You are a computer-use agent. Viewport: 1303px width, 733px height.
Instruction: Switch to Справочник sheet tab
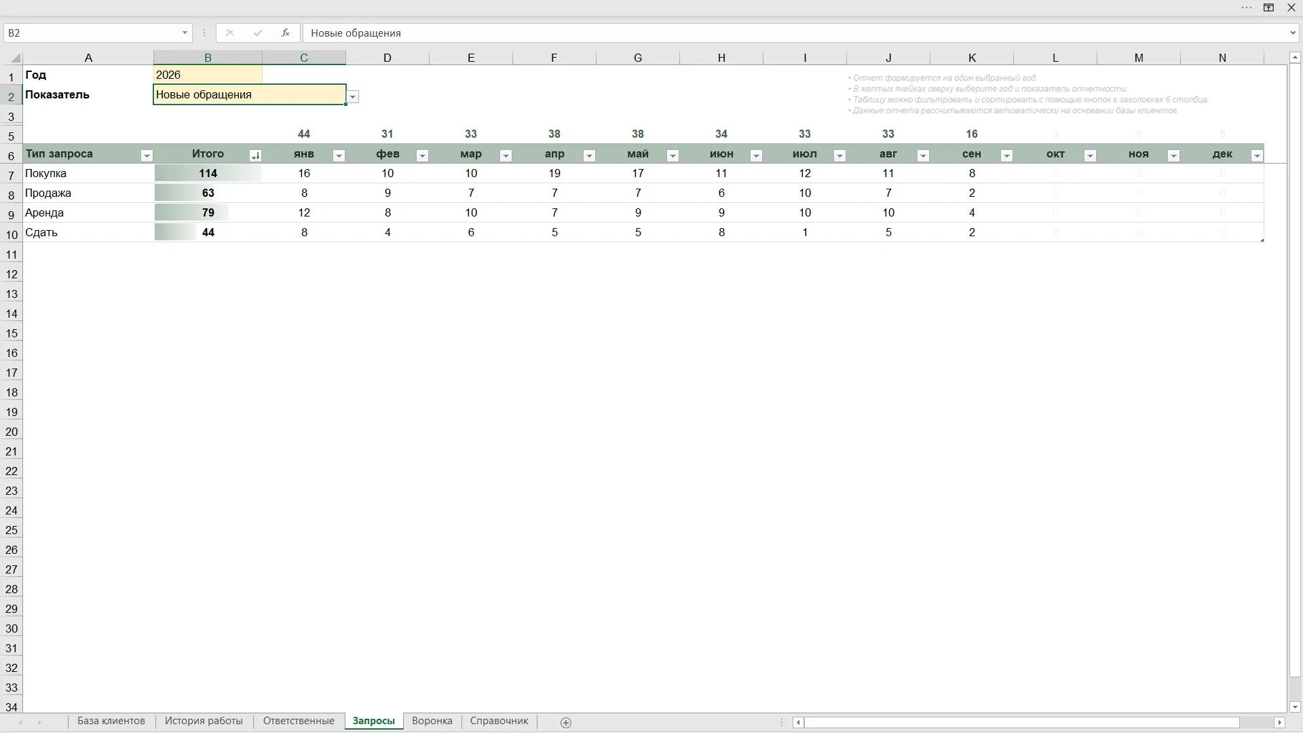[x=499, y=721]
